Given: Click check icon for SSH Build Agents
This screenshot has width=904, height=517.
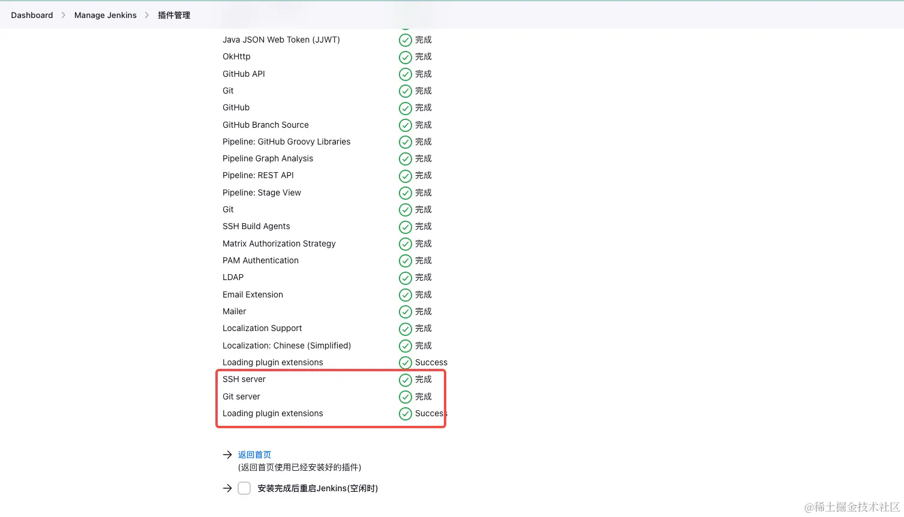Looking at the screenshot, I should tap(406, 227).
